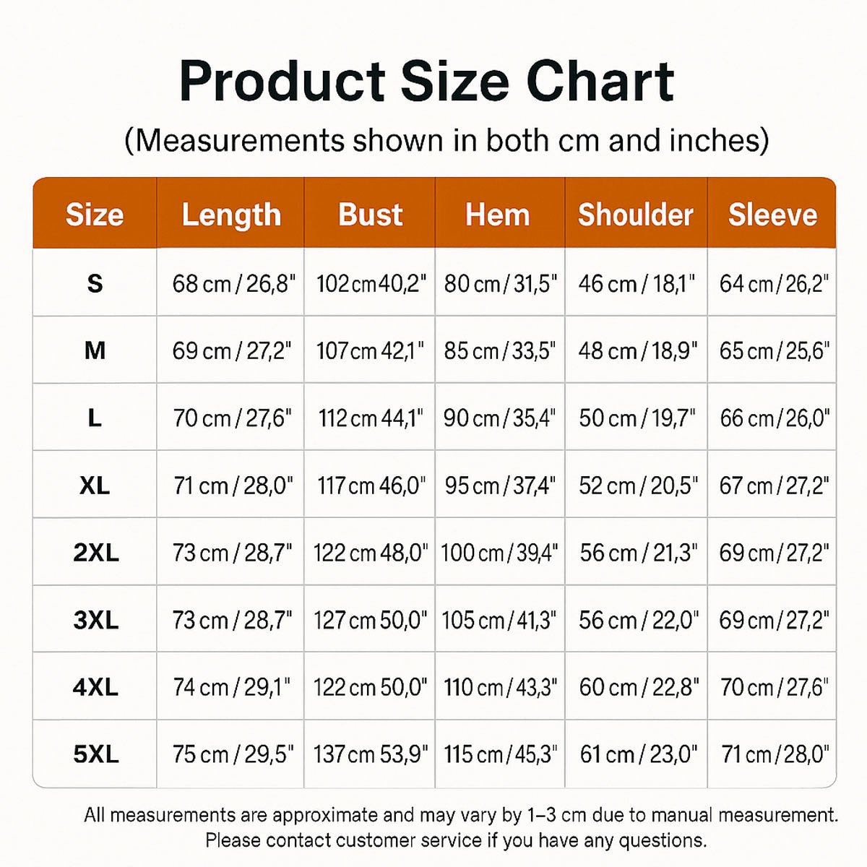
Task: Click the Bust cell reading 137 cm
Action: tap(371, 754)
